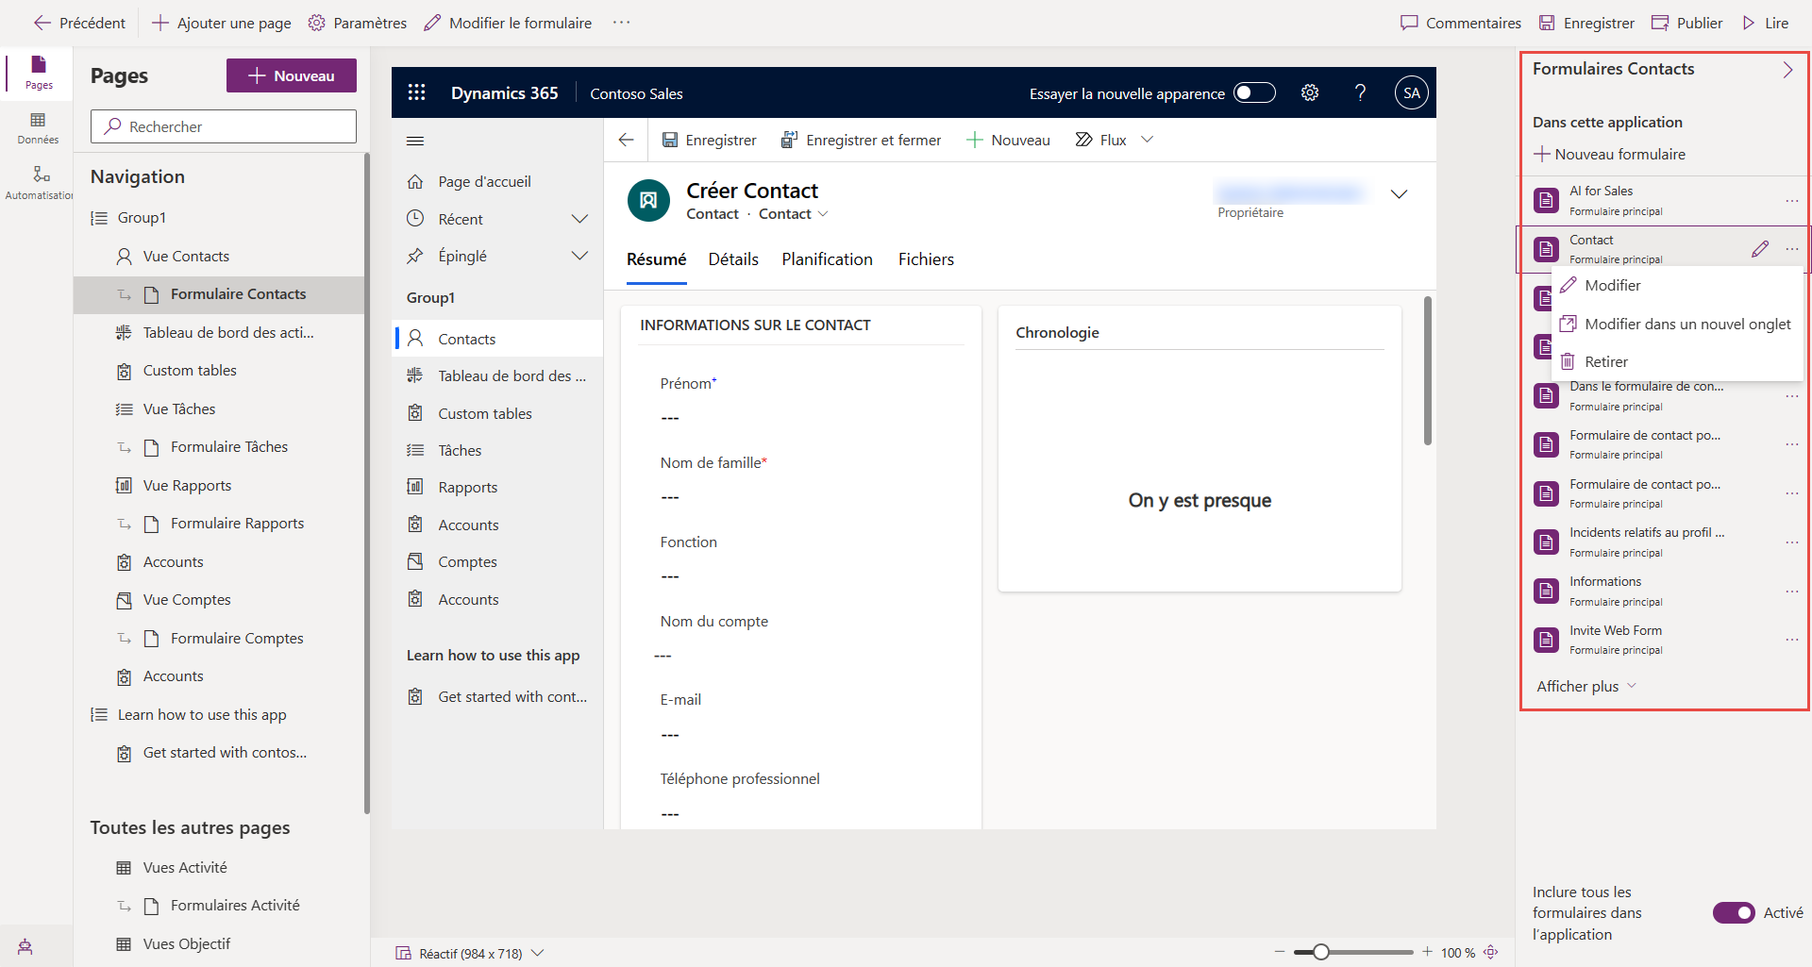1812x967 pixels.
Task: Toggle Essayer la nouvelle apparence switch
Action: (x=1255, y=92)
